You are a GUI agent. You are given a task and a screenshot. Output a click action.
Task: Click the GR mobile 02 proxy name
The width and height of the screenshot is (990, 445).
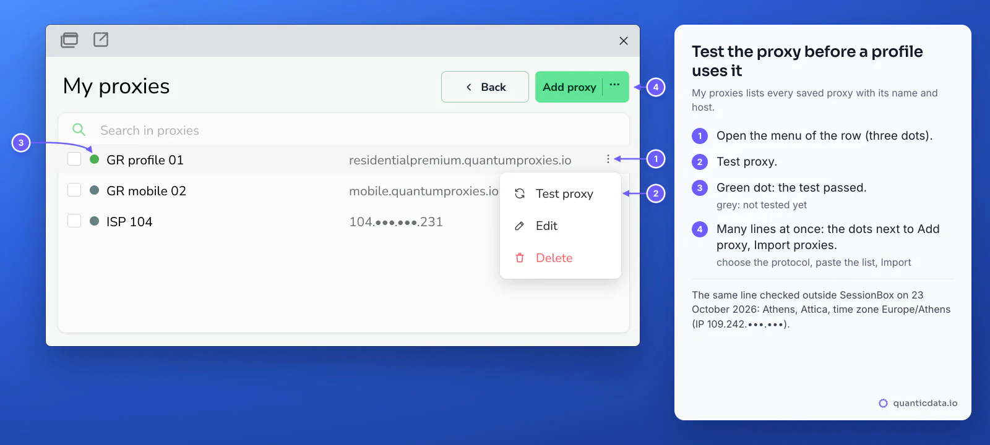(x=146, y=191)
